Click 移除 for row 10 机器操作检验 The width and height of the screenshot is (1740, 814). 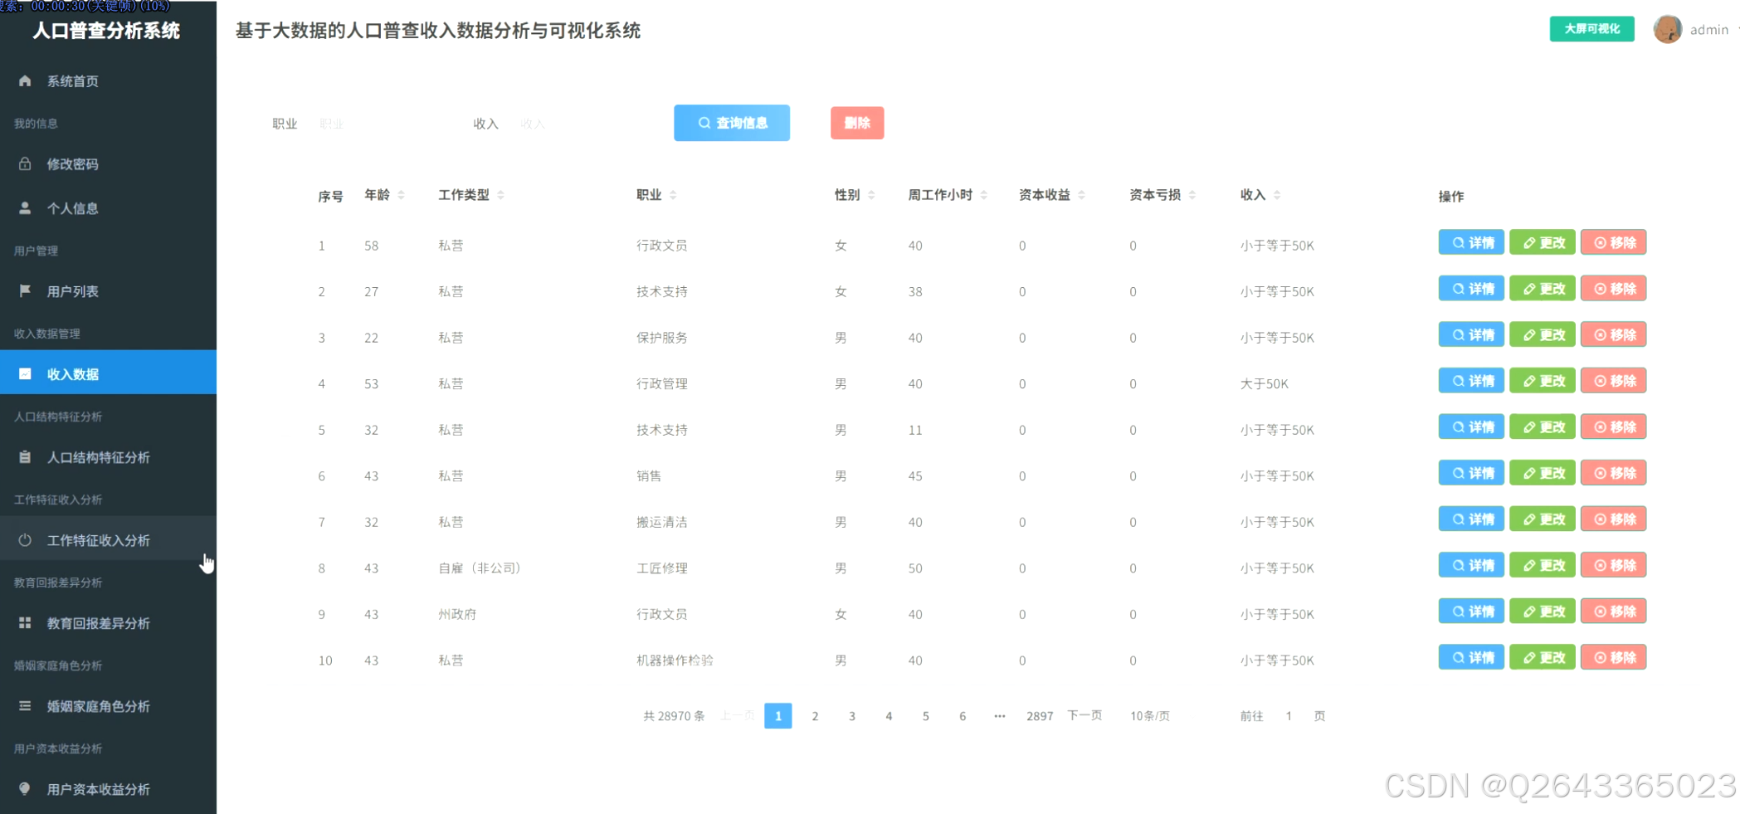coord(1614,657)
